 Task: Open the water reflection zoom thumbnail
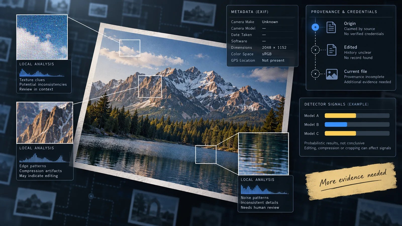(263, 154)
